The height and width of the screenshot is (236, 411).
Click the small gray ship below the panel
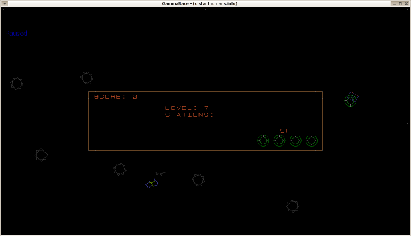[x=161, y=173]
